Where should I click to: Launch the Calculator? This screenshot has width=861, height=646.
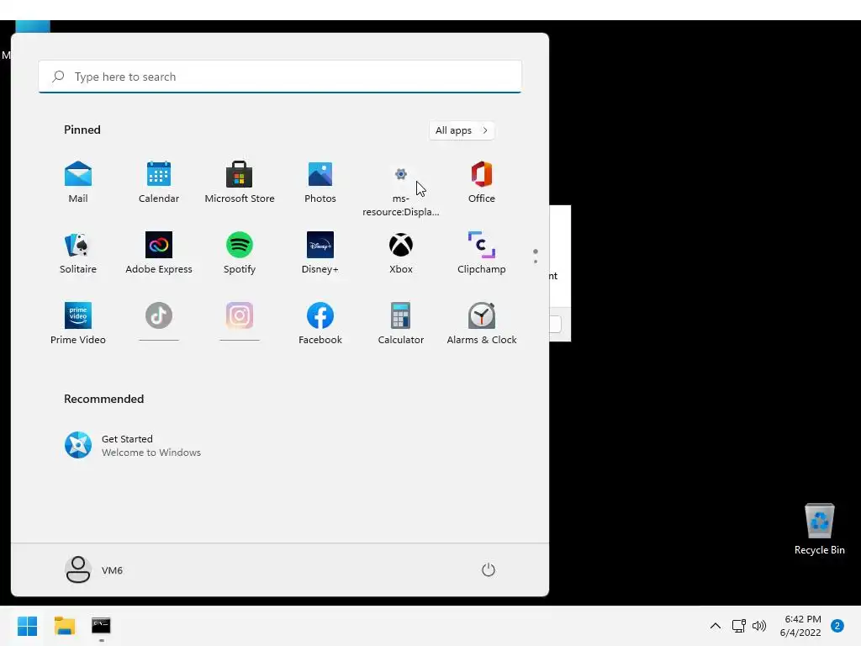click(x=401, y=323)
